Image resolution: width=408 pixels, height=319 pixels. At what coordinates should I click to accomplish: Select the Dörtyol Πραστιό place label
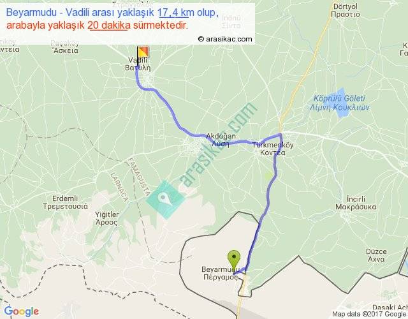coord(346,10)
